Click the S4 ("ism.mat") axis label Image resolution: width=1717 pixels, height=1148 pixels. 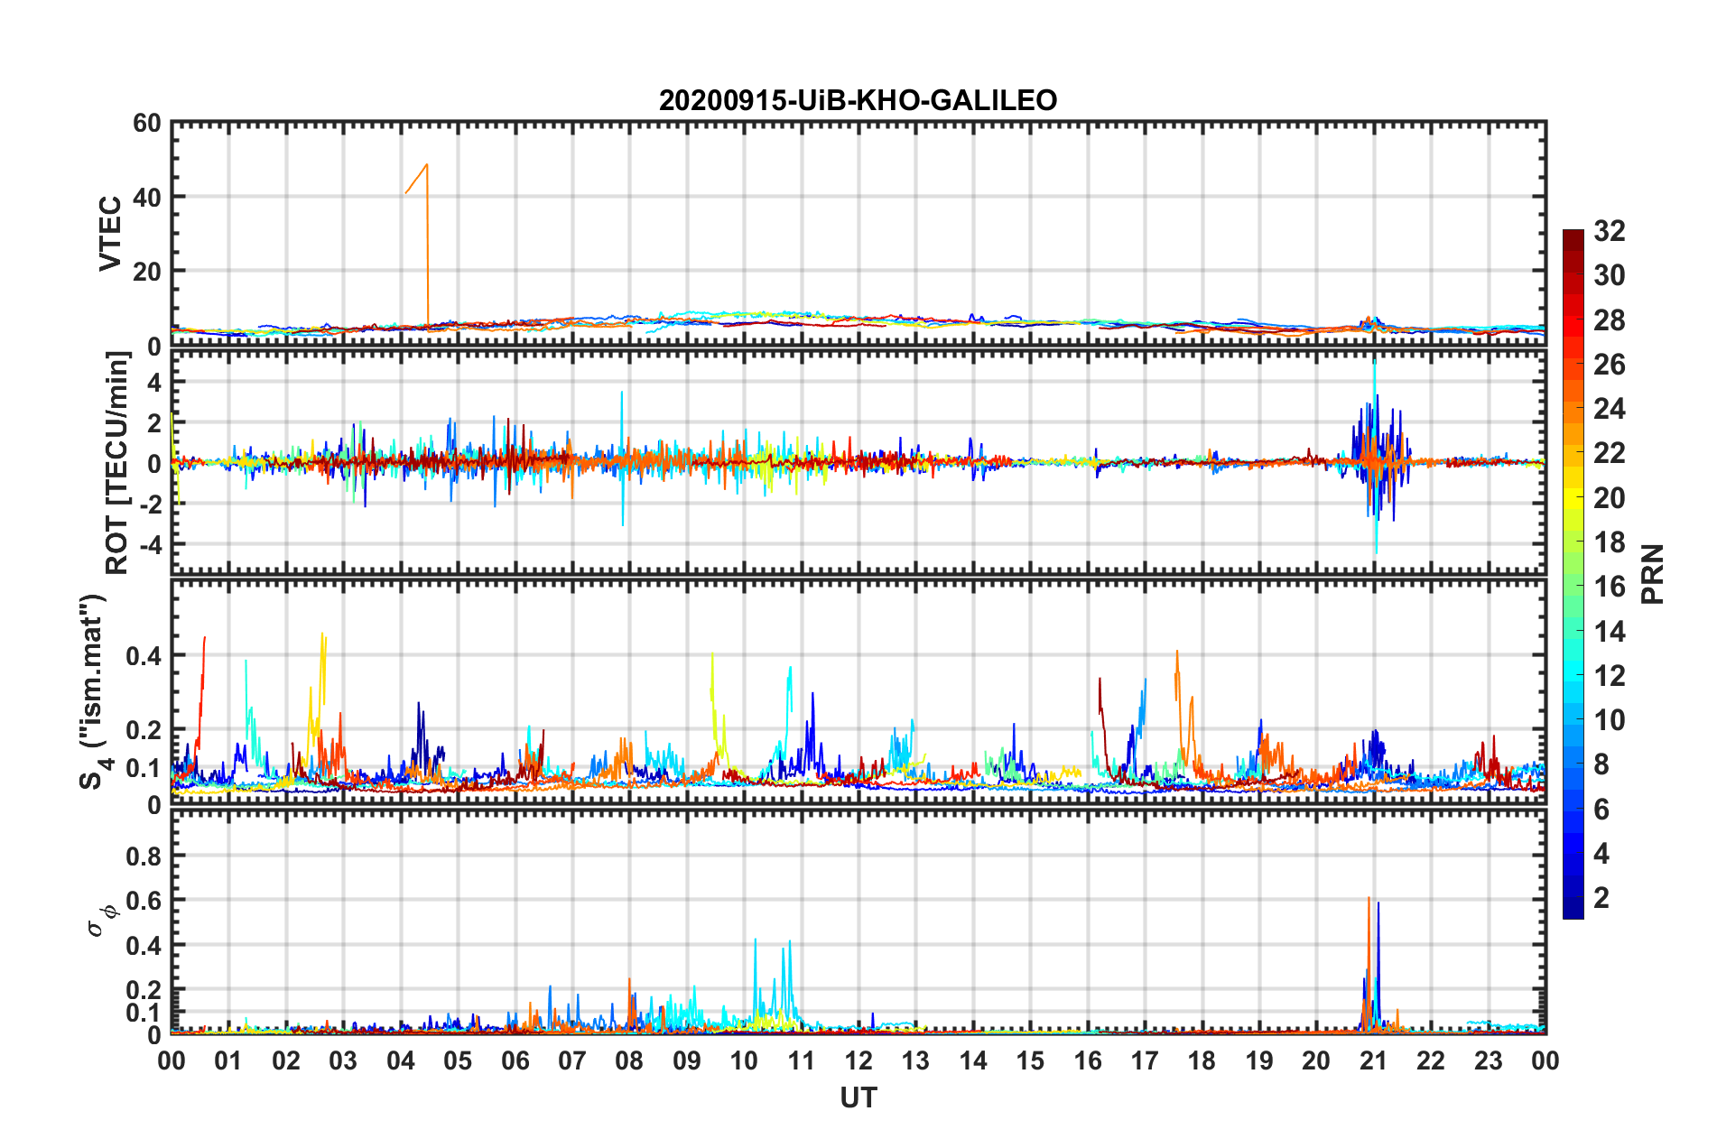94,691
